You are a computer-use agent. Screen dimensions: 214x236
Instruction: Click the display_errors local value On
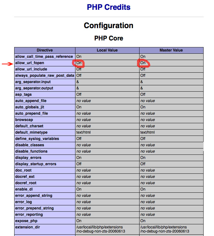coord(79,158)
